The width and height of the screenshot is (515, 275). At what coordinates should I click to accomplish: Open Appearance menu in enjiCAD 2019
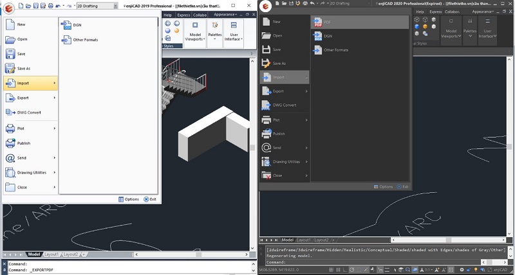[x=225, y=14]
